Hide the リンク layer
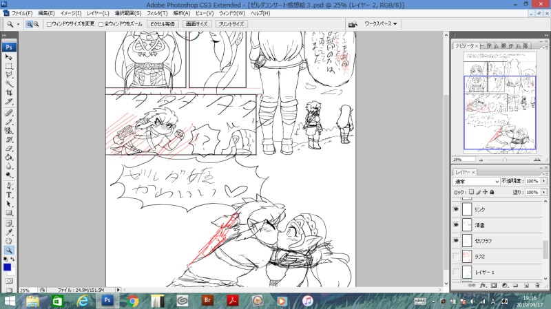 [x=456, y=209]
